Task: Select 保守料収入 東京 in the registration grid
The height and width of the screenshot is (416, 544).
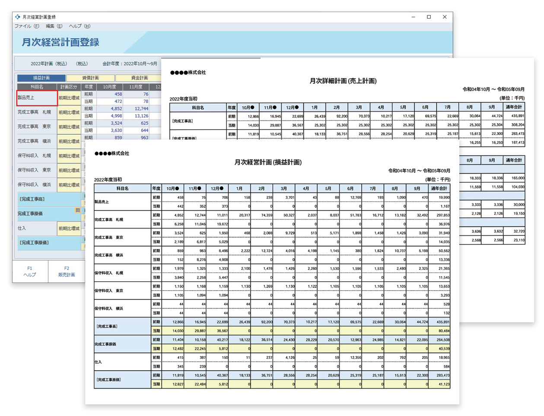Action: click(x=37, y=170)
